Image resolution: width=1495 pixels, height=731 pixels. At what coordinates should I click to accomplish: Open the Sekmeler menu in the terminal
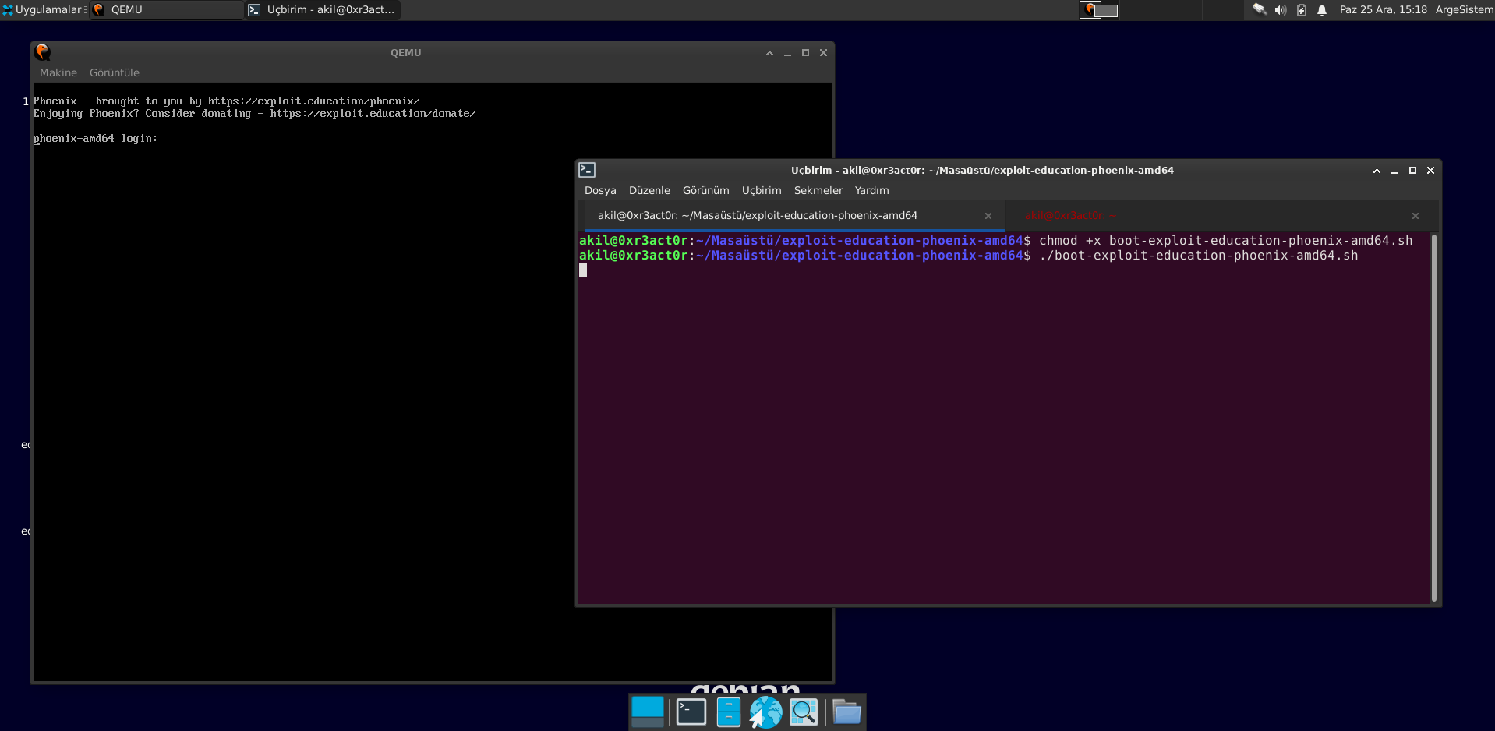click(x=818, y=190)
